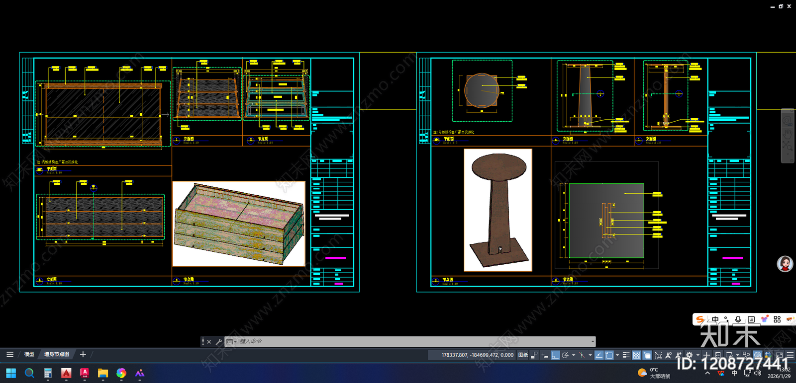
Task: Toggle ortho mode icon
Action: tap(555, 355)
